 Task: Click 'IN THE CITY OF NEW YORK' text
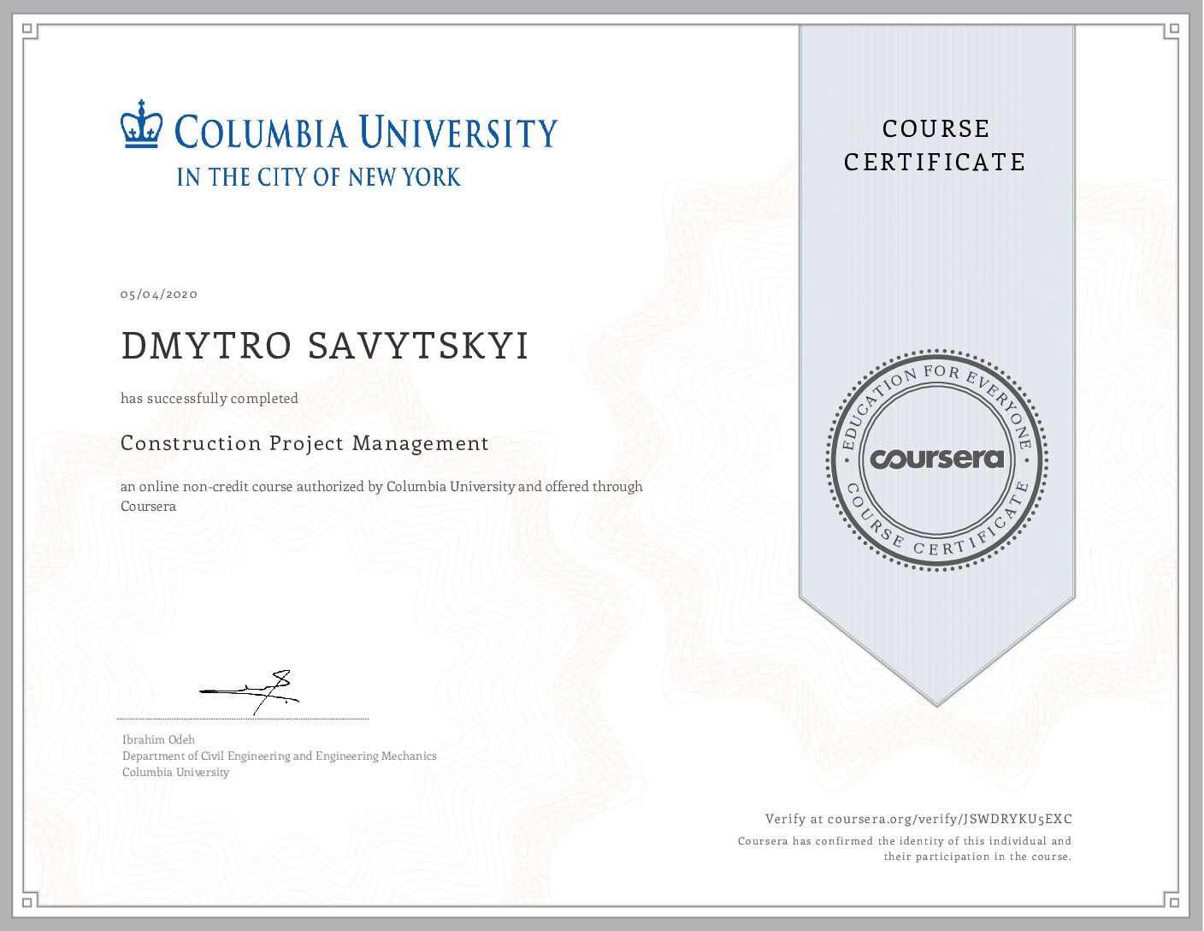[318, 177]
